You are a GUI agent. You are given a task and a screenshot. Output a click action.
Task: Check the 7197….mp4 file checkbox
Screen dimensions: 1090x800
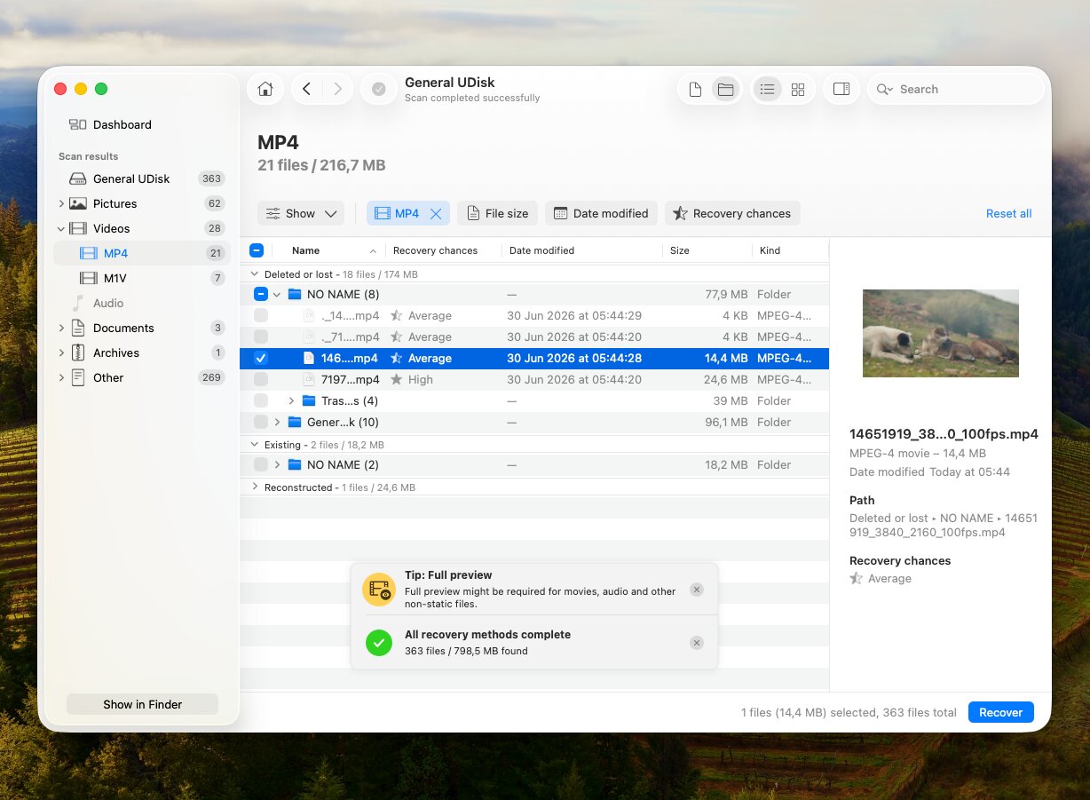[261, 379]
